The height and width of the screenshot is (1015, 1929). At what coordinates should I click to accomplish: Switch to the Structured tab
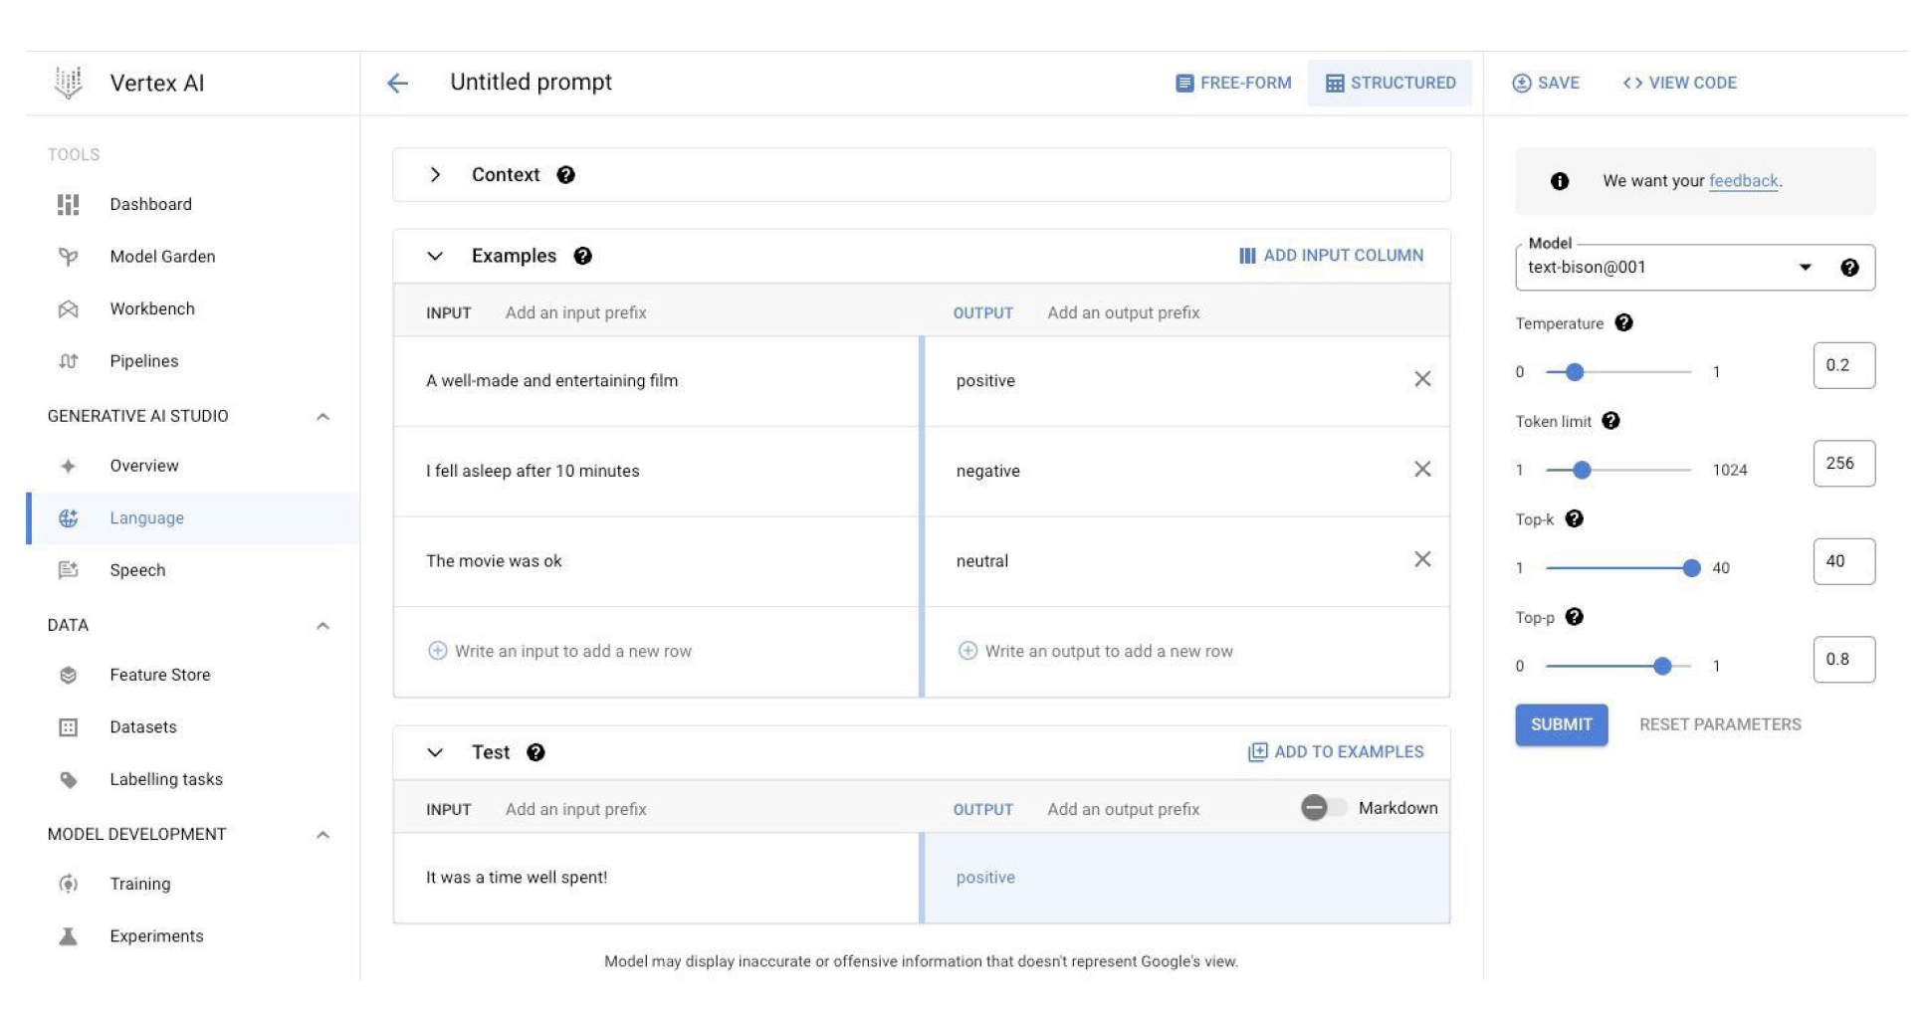coord(1391,83)
